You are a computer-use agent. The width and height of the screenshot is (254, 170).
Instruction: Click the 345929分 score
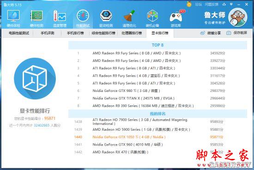pos(218,53)
